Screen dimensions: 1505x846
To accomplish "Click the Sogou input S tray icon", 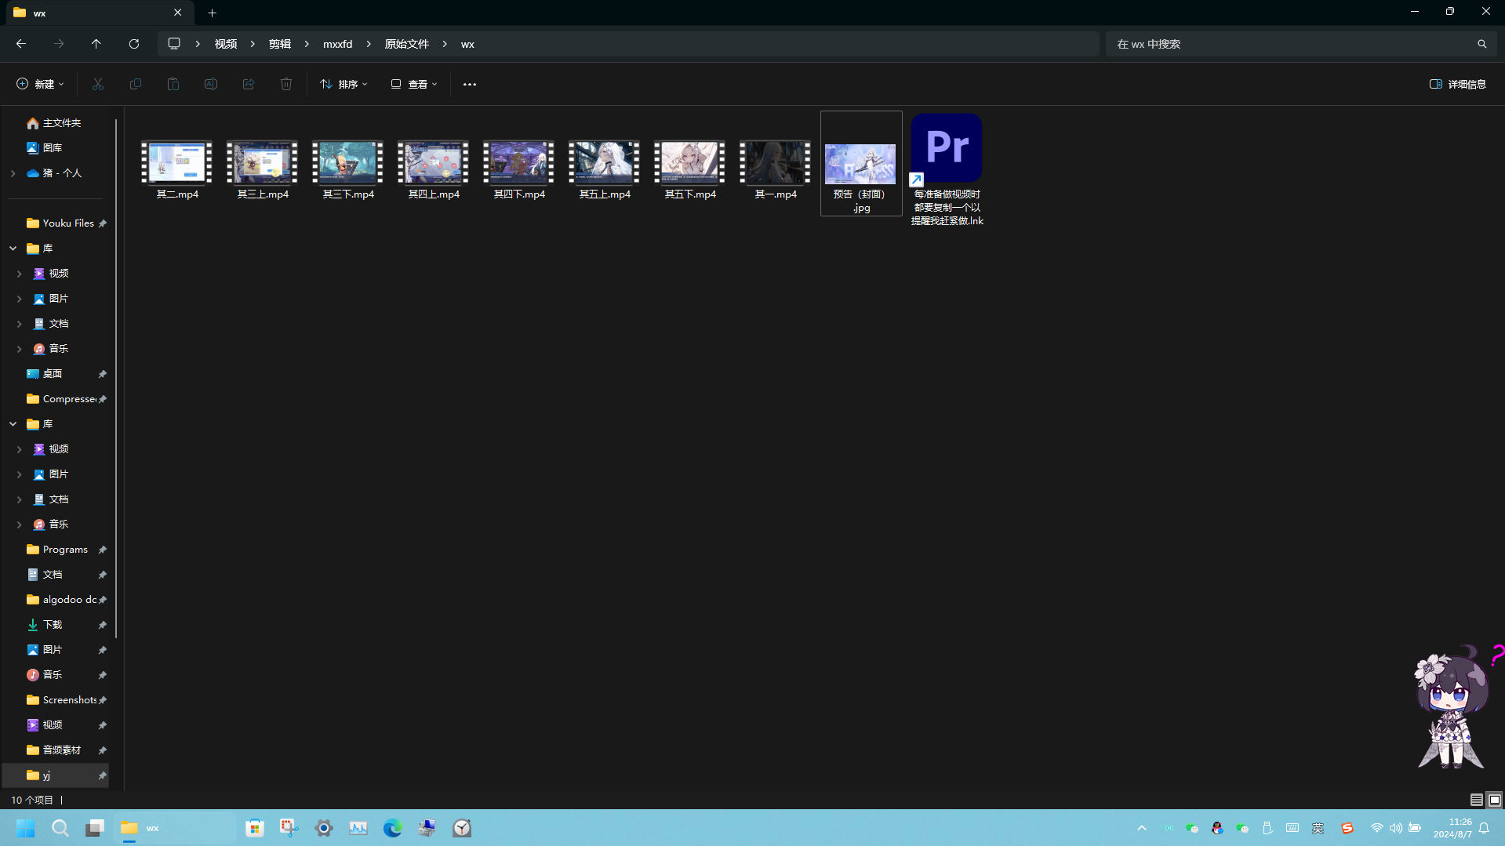I will 1347,828.
